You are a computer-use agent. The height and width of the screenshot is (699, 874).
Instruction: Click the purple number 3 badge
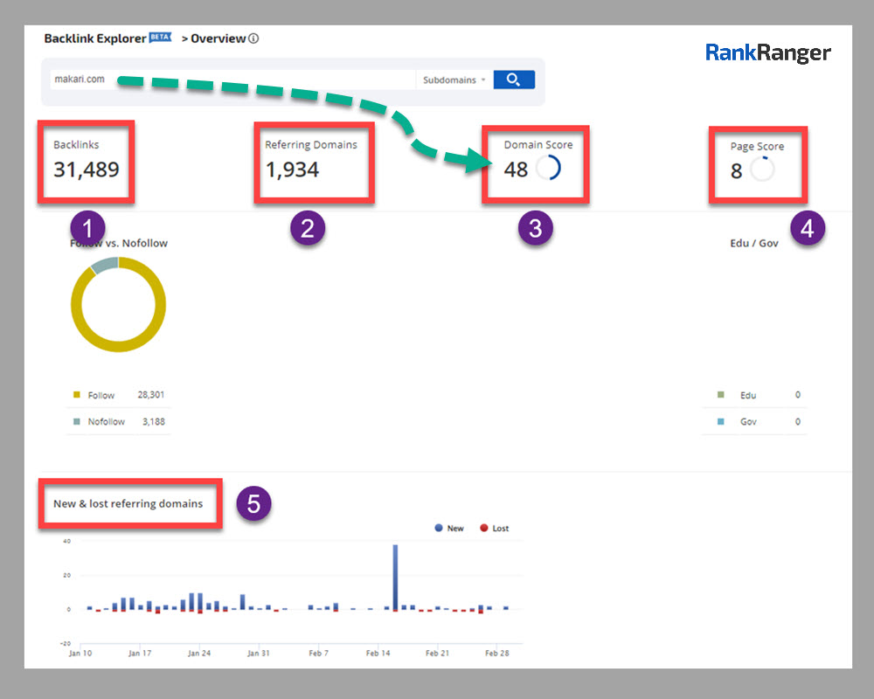[x=535, y=229]
